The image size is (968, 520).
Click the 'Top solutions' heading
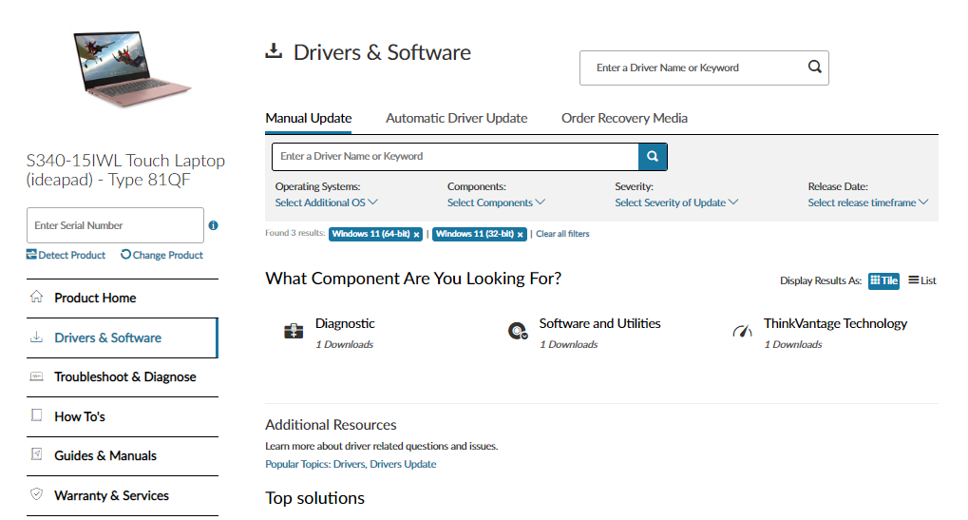pyautogui.click(x=314, y=498)
